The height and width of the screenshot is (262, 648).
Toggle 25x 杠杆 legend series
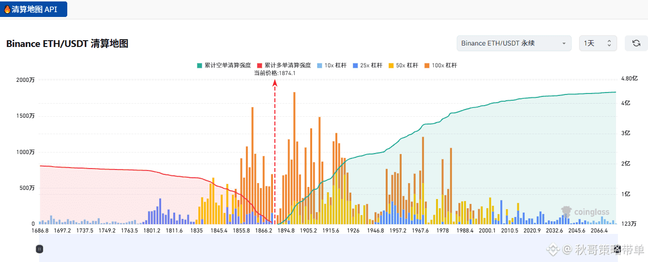pyautogui.click(x=367, y=65)
